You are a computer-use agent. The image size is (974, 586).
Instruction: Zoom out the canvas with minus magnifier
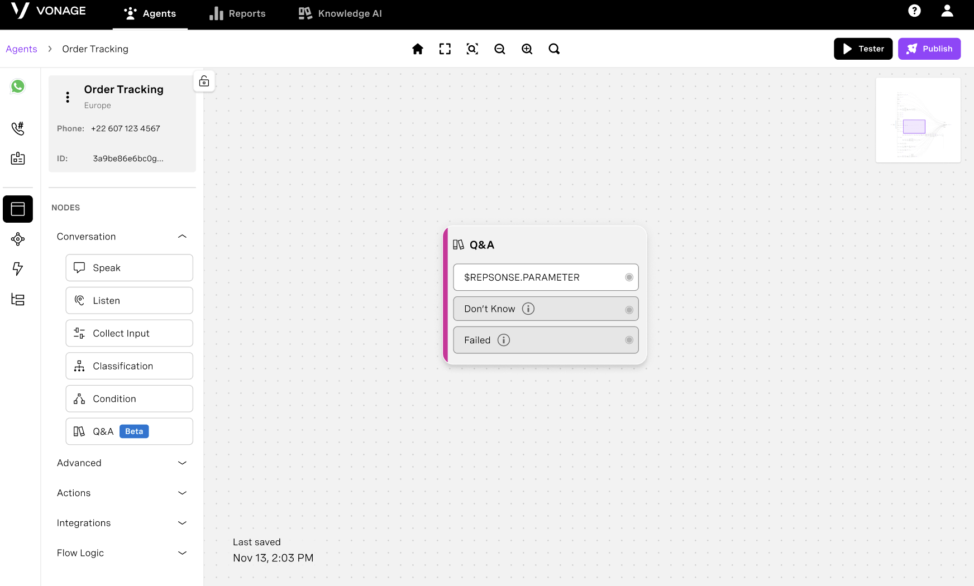(x=499, y=49)
